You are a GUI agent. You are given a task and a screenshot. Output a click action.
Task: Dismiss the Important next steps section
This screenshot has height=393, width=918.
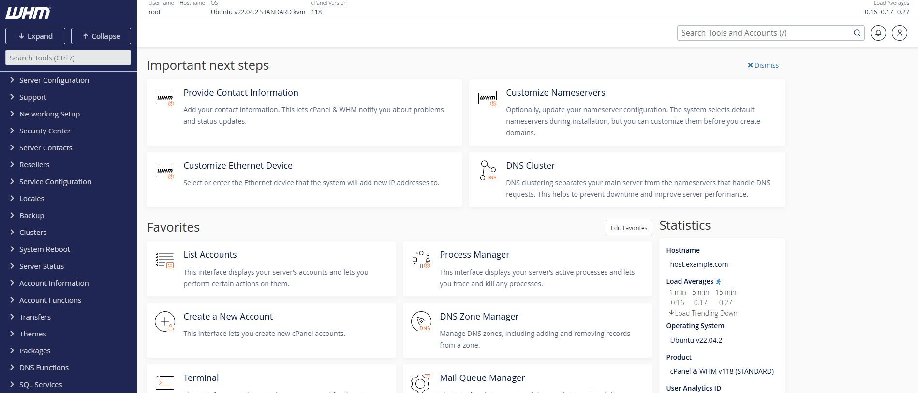click(x=763, y=65)
